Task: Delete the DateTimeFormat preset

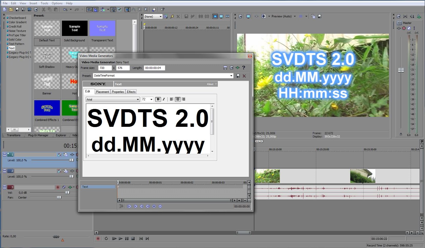Action: [244, 76]
